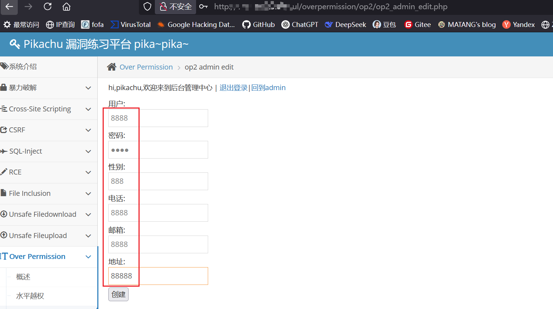The width and height of the screenshot is (553, 309).
Task: Open the Yandex bookmark
Action: [519, 24]
